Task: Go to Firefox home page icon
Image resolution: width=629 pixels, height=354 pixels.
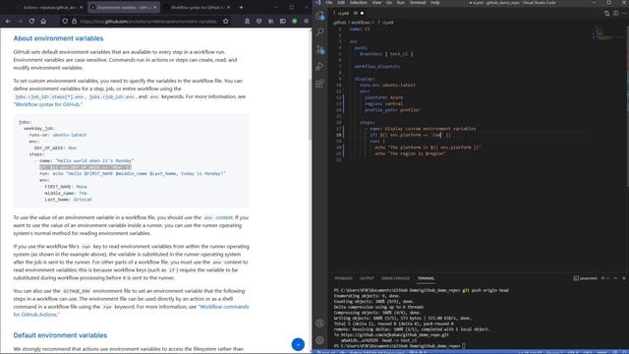Action: 43,21
